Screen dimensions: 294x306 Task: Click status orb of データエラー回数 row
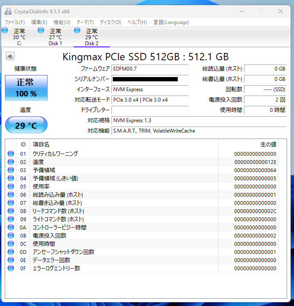pos(11,260)
